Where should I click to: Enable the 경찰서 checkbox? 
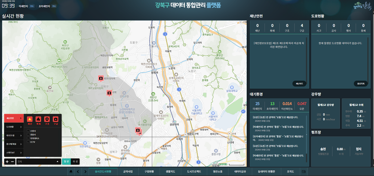click(x=28, y=134)
